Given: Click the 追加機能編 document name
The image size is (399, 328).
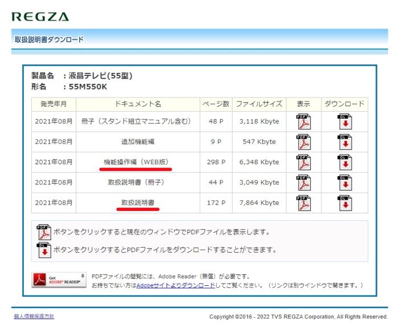Looking at the screenshot, I should 138,141.
